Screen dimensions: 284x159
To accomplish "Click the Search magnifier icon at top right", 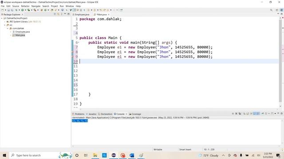I will 271,10.
